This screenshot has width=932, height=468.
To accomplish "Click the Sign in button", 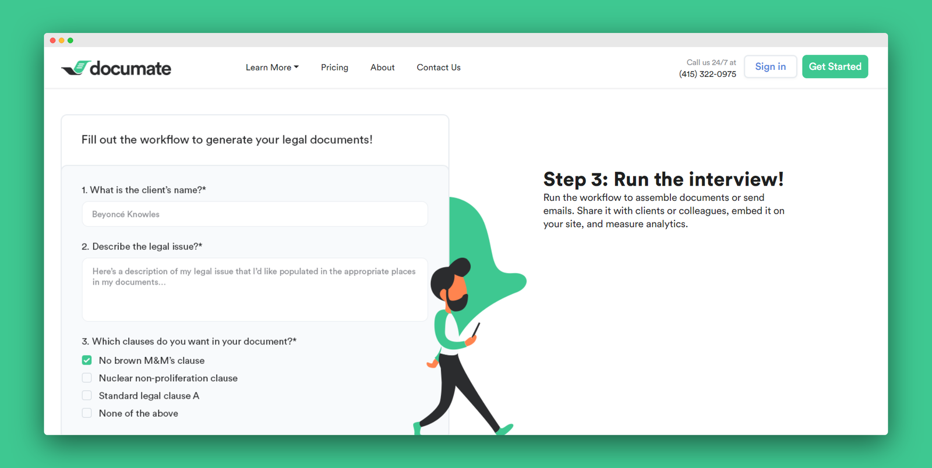I will point(770,66).
